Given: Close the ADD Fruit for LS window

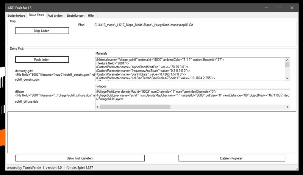Looking at the screenshot, I should click(x=294, y=8).
